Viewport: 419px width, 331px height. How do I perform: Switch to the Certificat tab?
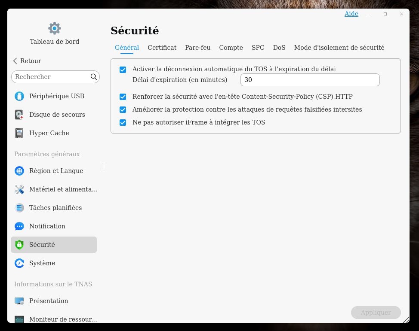162,48
